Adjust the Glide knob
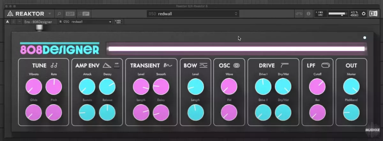 click(34, 113)
